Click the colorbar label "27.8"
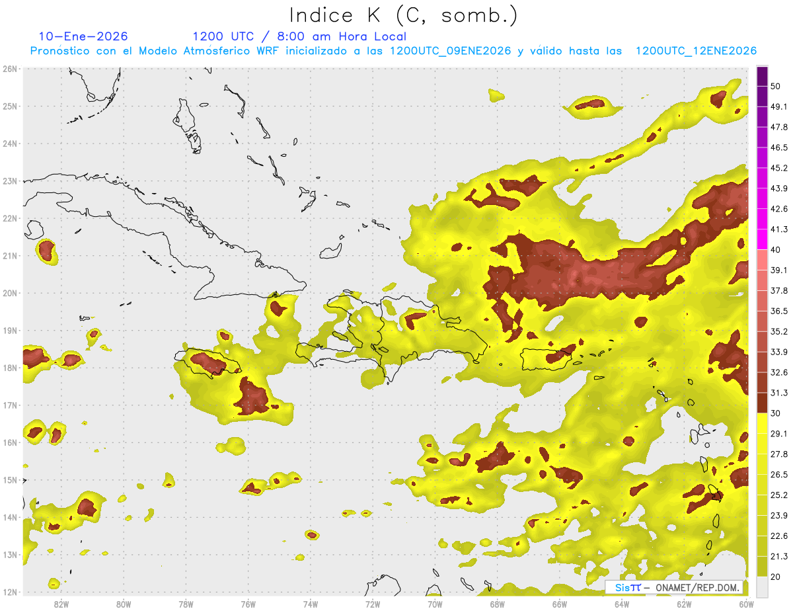Image resolution: width=793 pixels, height=613 pixels. (778, 454)
